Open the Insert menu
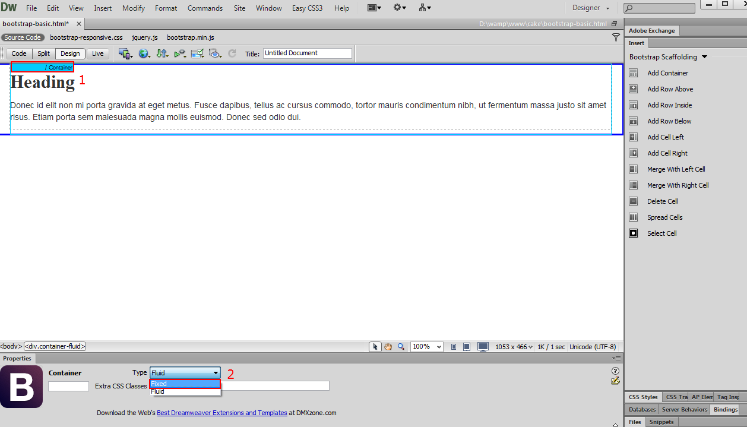Viewport: 747px width, 427px height. pos(103,8)
